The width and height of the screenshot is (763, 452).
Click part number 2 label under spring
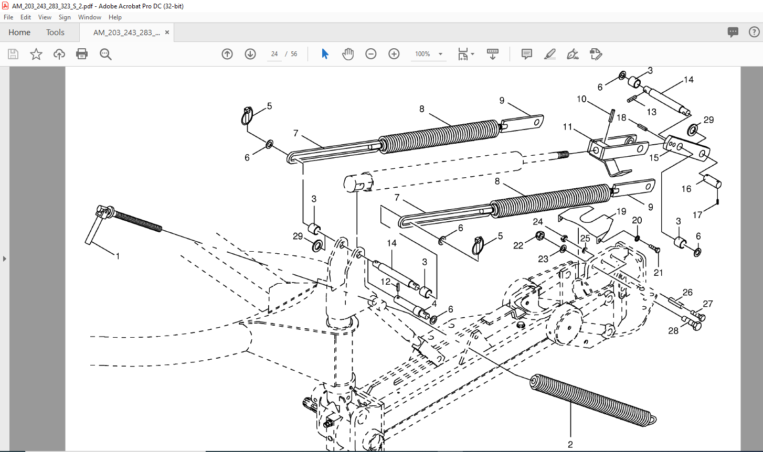[x=570, y=445]
